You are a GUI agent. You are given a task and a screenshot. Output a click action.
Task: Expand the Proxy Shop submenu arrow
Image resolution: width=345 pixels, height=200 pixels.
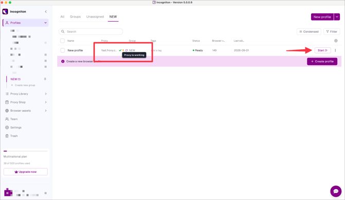point(46,102)
